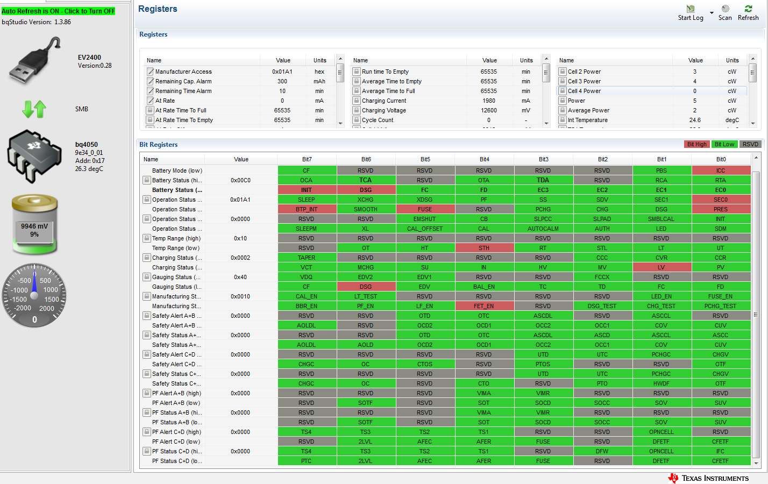This screenshot has height=484, width=768.
Task: Click the red ICC bit cell
Action: pyautogui.click(x=721, y=170)
